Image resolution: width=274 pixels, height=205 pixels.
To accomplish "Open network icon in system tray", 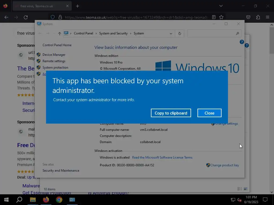I will pyautogui.click(x=233, y=200).
